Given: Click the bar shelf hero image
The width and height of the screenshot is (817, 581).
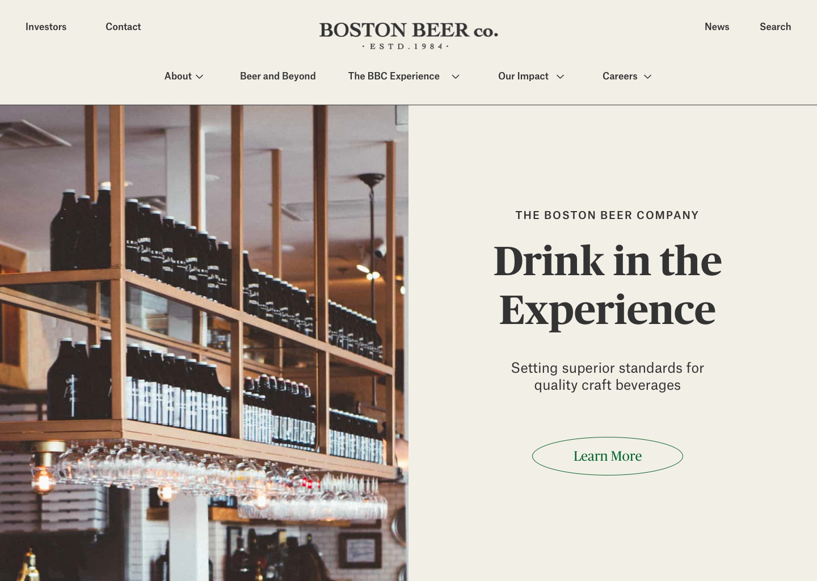Looking at the screenshot, I should click(204, 343).
